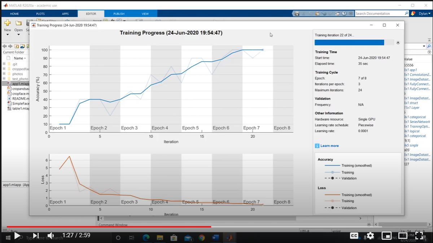Click the Search Documentation field
Screen dimensions: 433x243
[379, 14]
